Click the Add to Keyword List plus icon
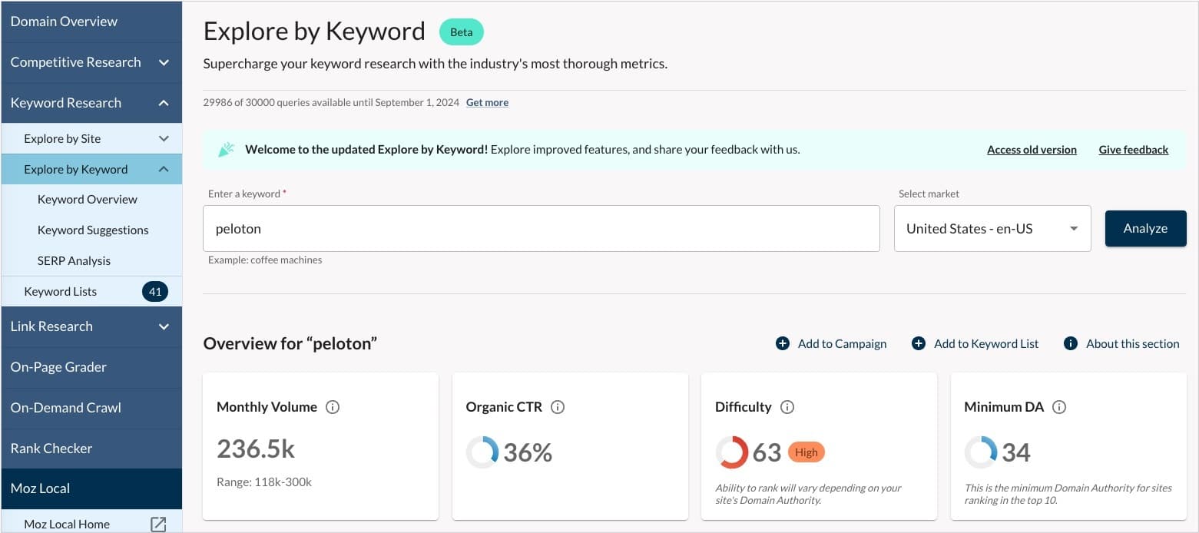 (x=919, y=343)
